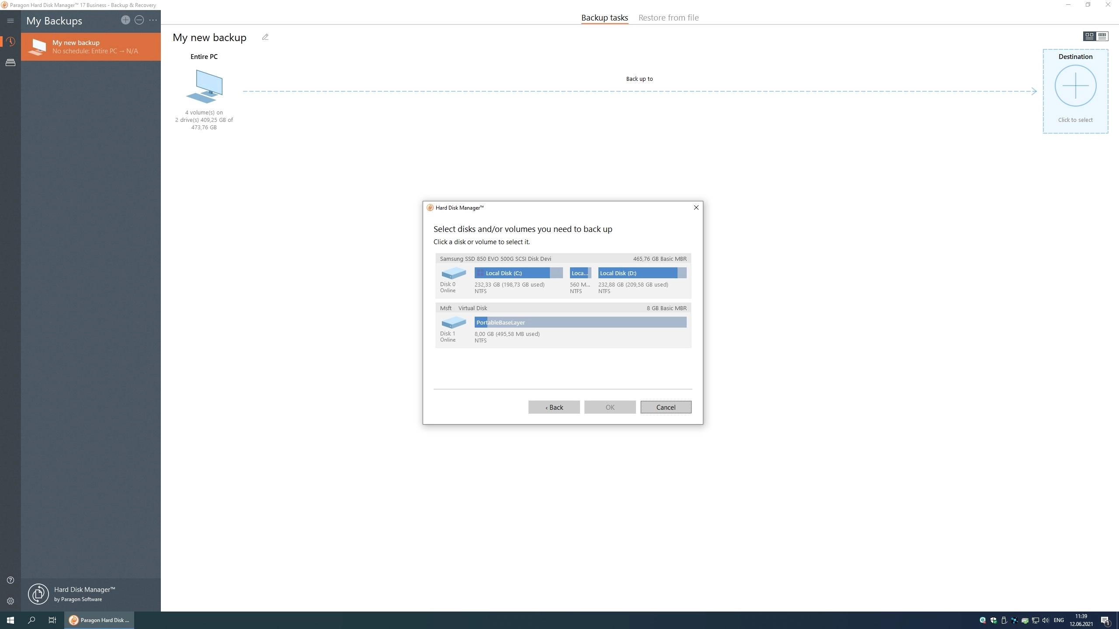Open the hamburger menu in the sidebar

pos(10,21)
